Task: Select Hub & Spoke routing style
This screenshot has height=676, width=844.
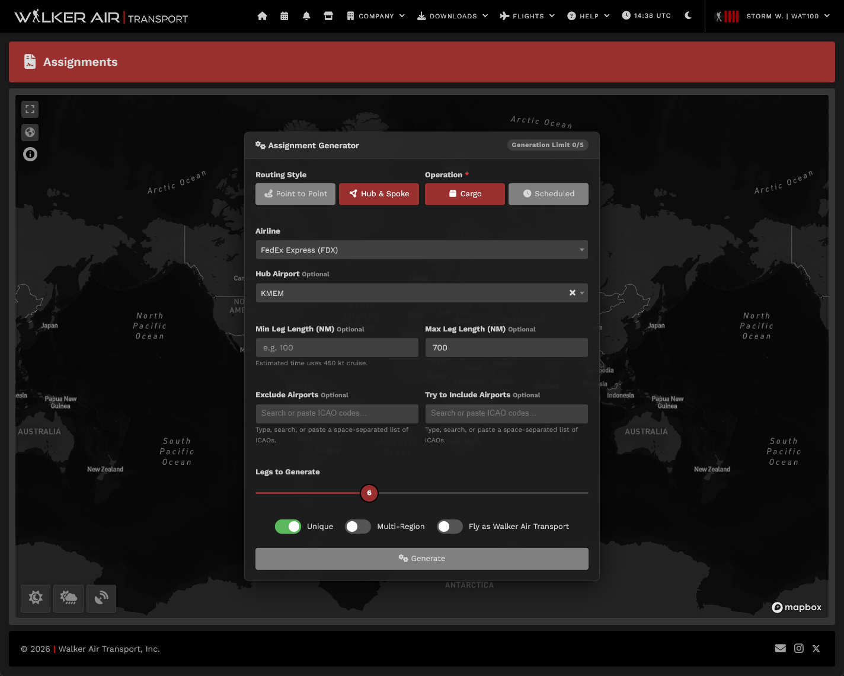Action: (x=379, y=194)
